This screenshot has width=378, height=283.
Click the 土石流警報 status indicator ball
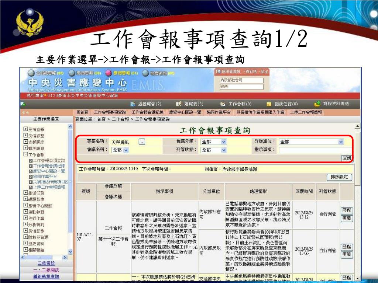click(x=31, y=73)
